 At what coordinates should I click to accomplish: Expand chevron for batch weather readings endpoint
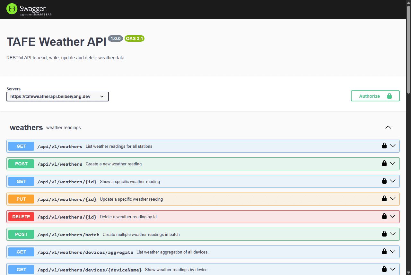392,234
